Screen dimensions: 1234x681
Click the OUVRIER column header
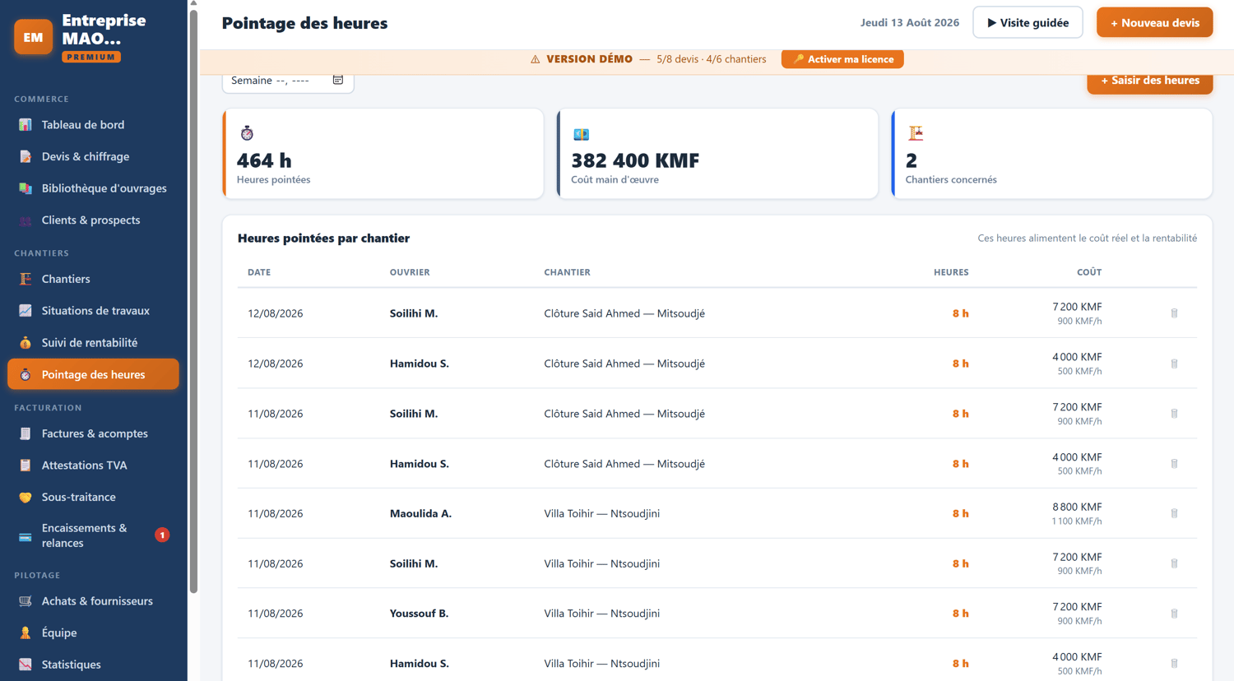[410, 272]
